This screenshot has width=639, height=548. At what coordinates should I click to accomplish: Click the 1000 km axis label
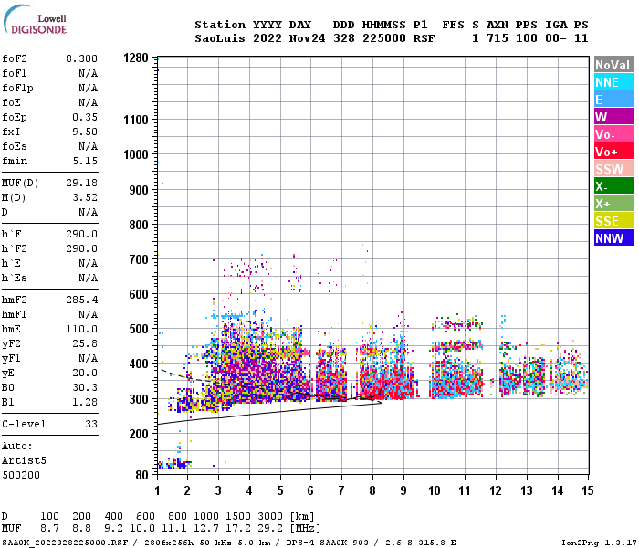pos(136,154)
